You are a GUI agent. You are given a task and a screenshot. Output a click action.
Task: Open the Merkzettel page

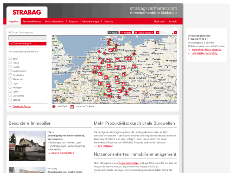(159, 22)
